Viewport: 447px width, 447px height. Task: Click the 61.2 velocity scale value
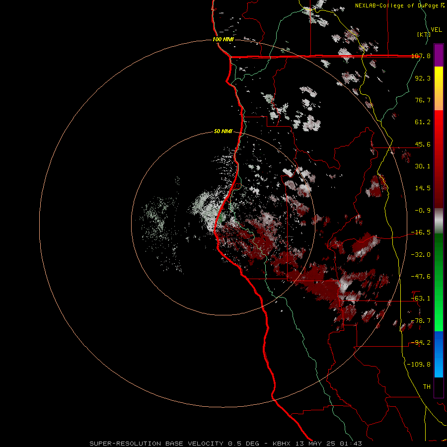[x=423, y=122]
